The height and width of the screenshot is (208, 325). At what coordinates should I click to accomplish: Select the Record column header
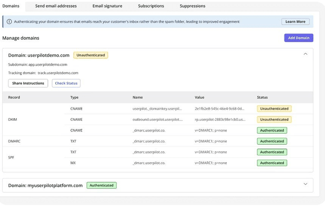coord(14,97)
